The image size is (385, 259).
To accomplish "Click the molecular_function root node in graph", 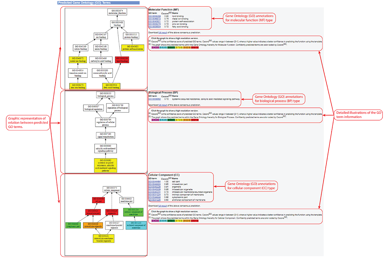I will (x=118, y=12).
